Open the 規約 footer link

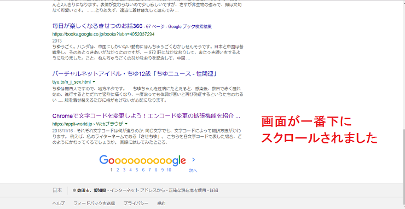pyautogui.click(x=161, y=204)
